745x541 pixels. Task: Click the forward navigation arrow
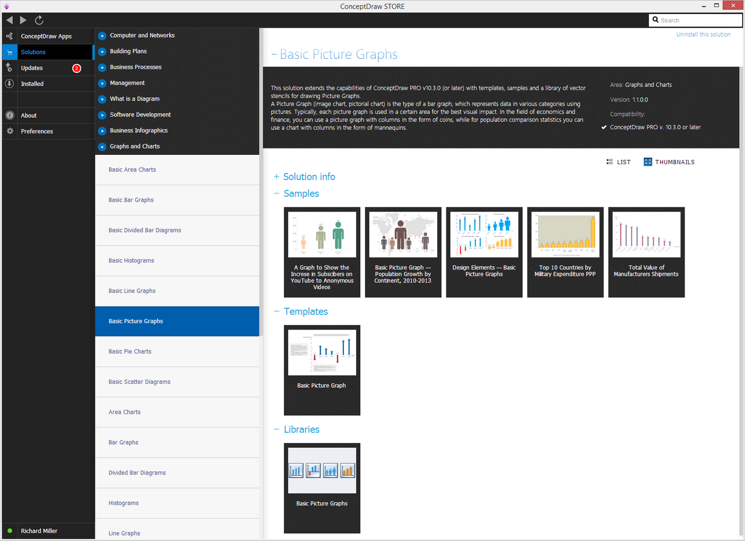23,20
